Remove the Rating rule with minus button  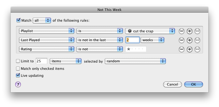click(181, 49)
